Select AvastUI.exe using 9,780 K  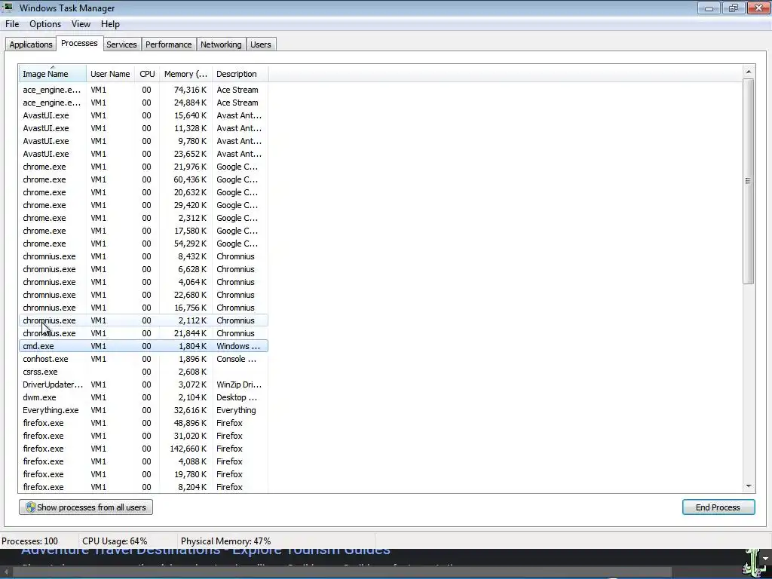(x=143, y=141)
